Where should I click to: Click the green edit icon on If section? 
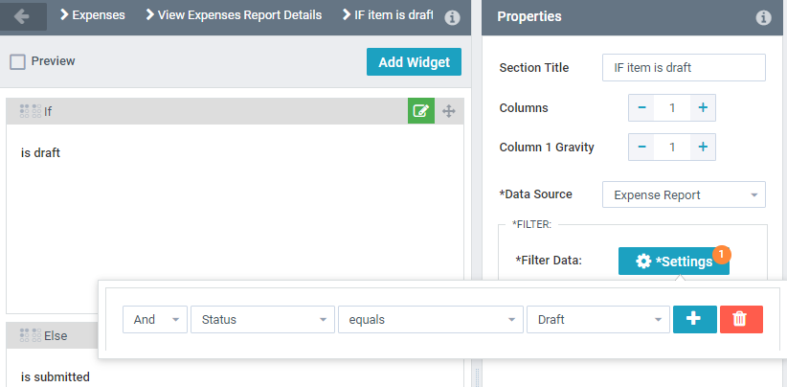420,111
